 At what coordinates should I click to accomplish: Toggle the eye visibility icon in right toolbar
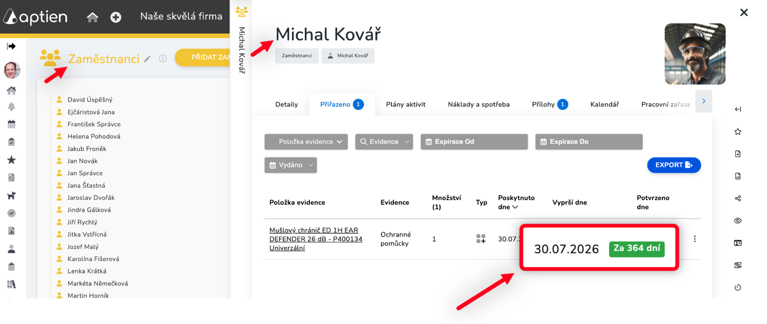pos(738,221)
